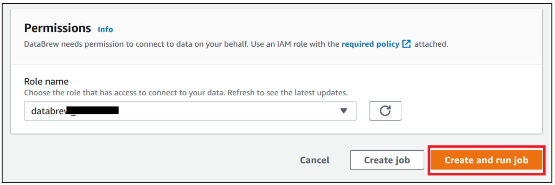The height and width of the screenshot is (185, 555).
Task: Click the 'Refresh to see the latest updates' sentence
Action: click(287, 93)
